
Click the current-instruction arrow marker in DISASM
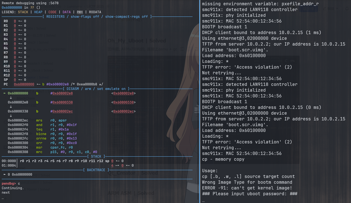point(4,93)
